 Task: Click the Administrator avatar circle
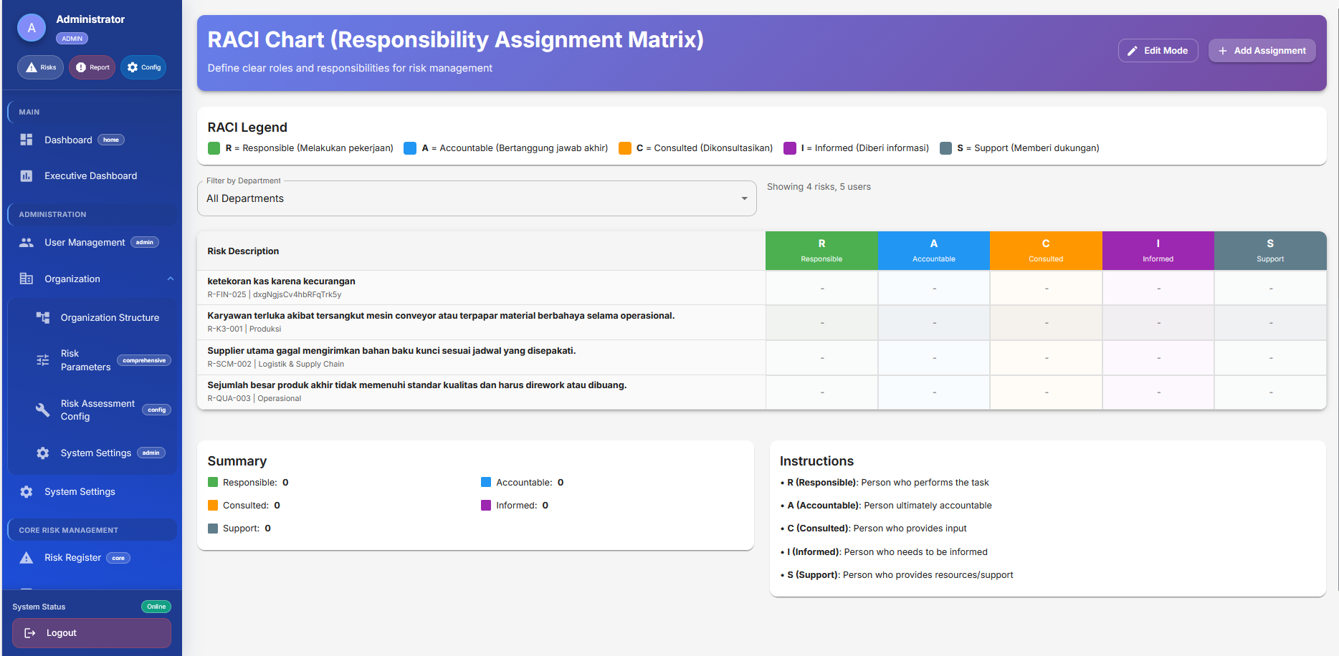coord(32,28)
